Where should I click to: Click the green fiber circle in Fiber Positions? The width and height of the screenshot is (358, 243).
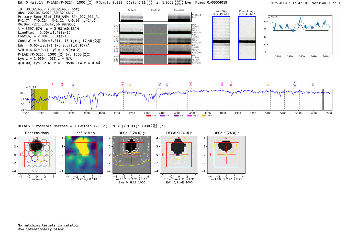coord(38,153)
